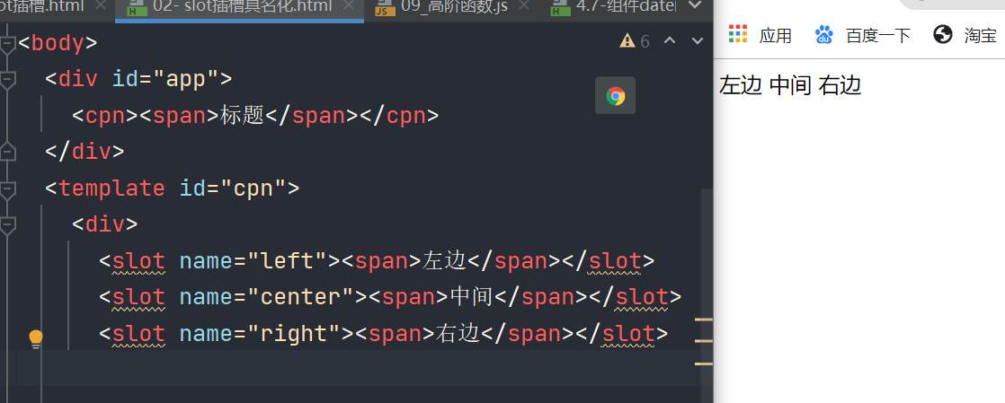This screenshot has width=1005, height=403.
Task: Open the page in Chrome browser icon
Action: pyautogui.click(x=615, y=96)
